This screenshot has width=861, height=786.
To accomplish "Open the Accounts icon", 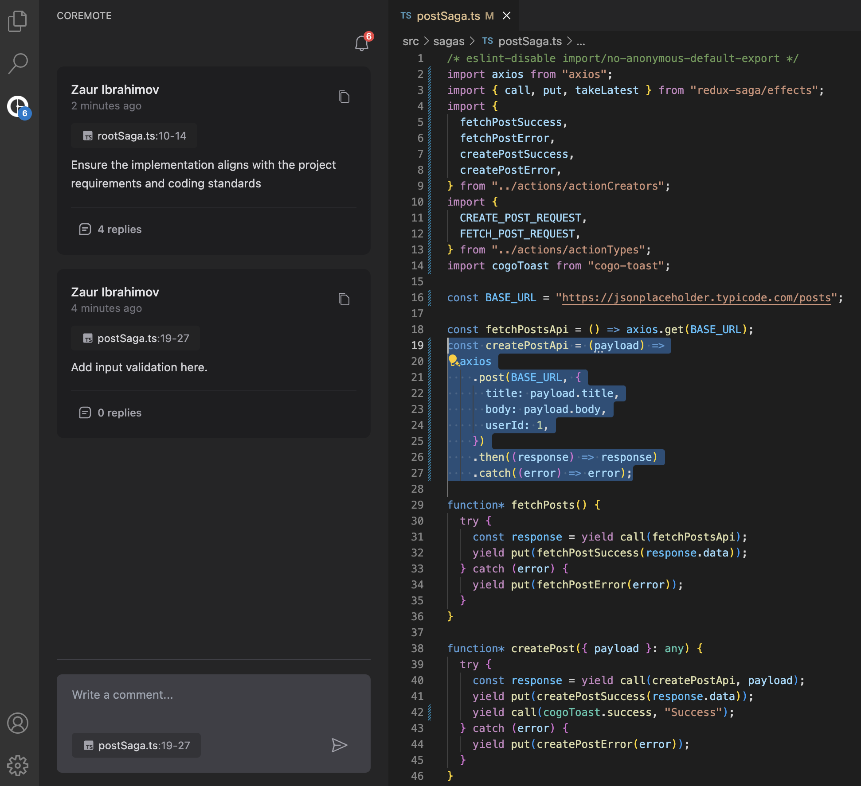I will click(x=18, y=723).
